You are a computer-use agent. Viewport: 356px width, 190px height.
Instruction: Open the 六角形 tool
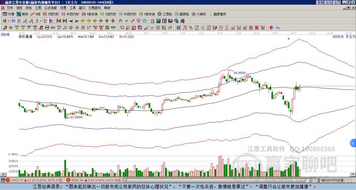coord(199,14)
